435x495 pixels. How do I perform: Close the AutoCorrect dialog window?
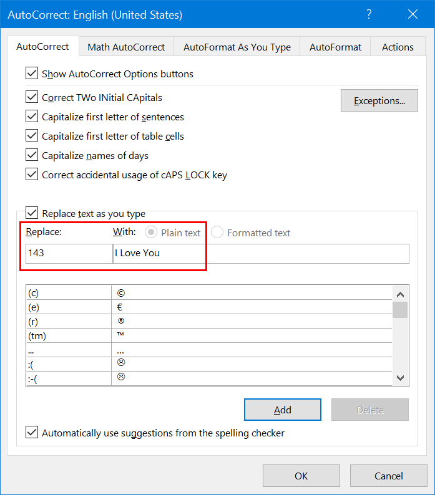pos(413,14)
